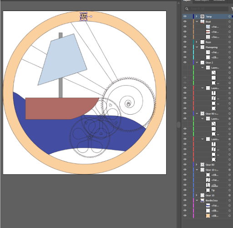Screen dimensions: 233x228
Task: Click the blue sea path thumbnail under Border/sea
Action: [208, 206]
